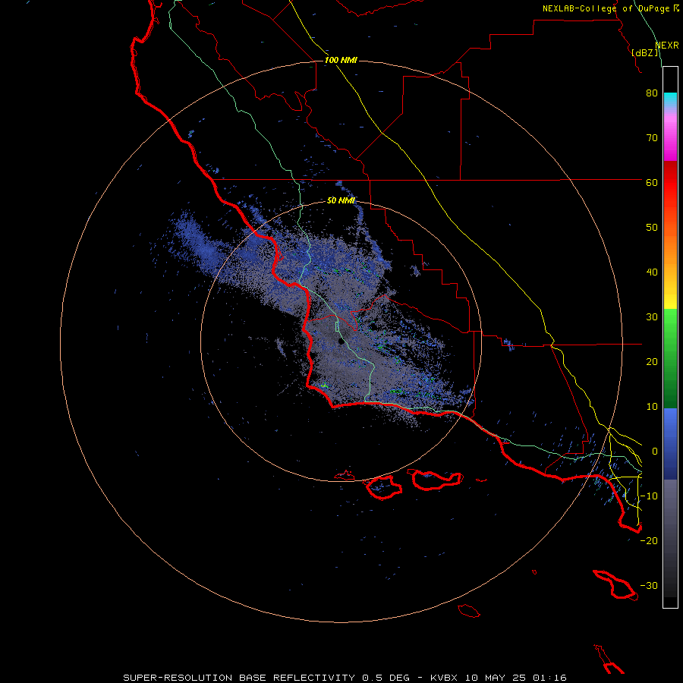
Task: Click the 0 dBZ scale value
Action: (655, 452)
